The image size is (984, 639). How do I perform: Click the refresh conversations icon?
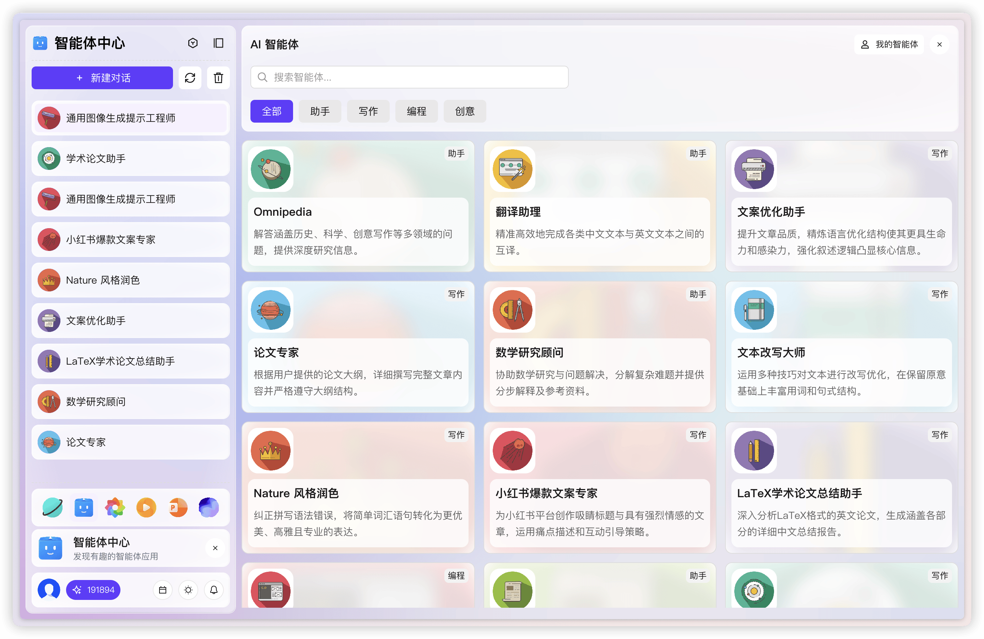pos(190,78)
